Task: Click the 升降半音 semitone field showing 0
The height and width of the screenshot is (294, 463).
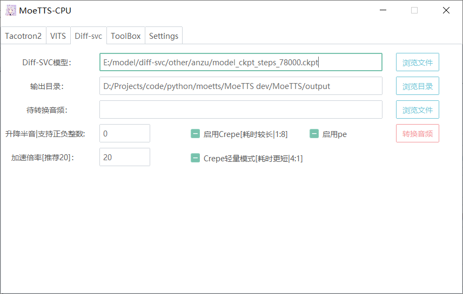Action: coord(125,133)
